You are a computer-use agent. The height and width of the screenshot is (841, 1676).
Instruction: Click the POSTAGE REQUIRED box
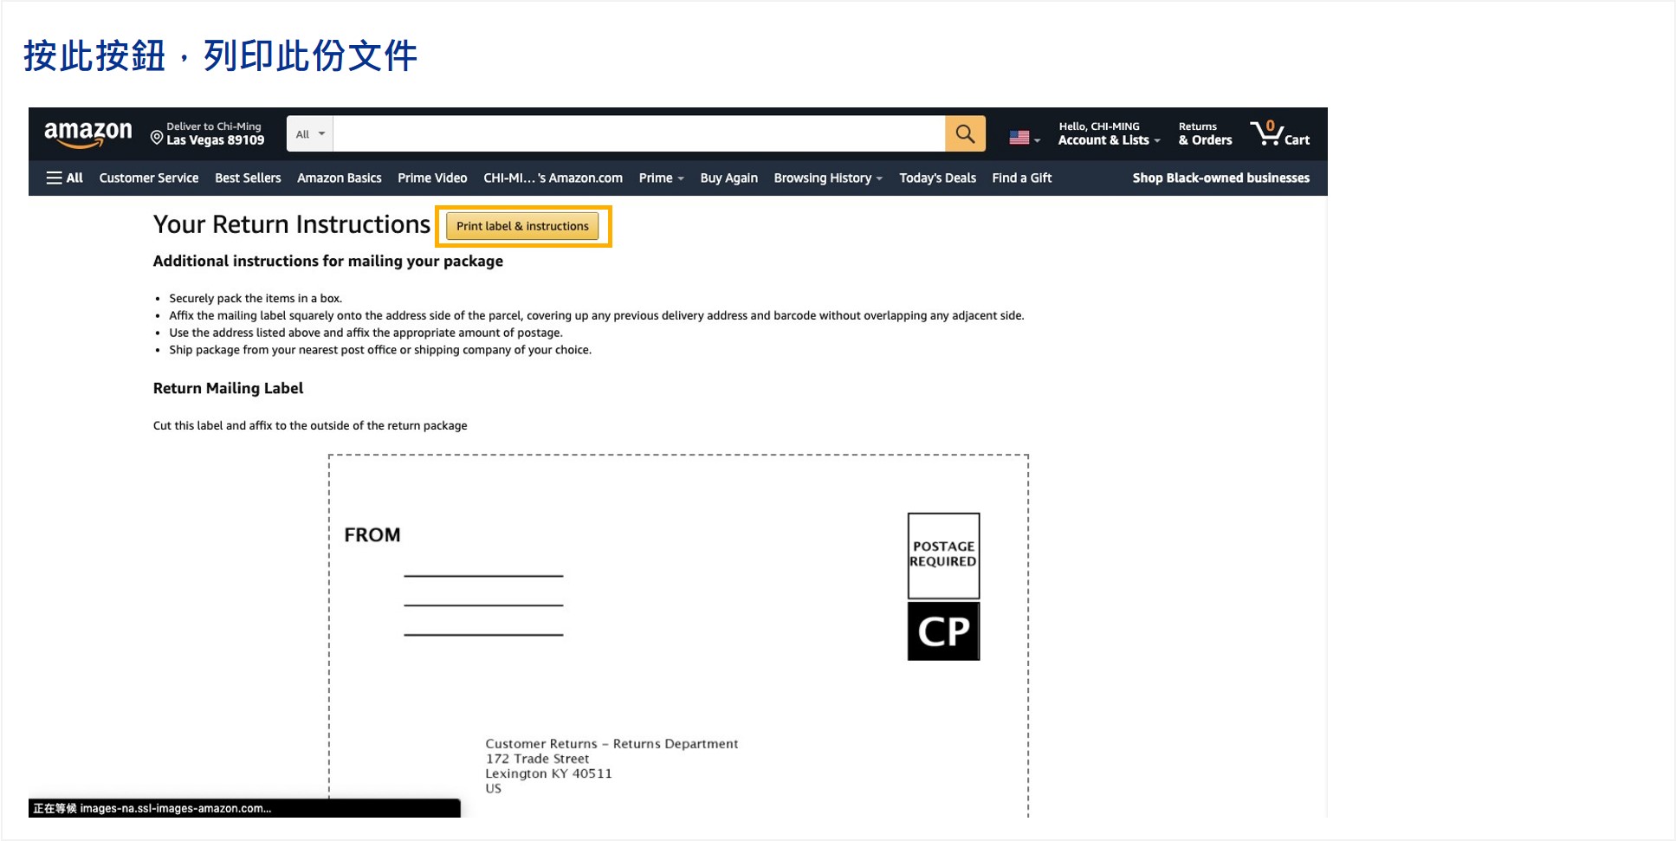[x=943, y=555]
